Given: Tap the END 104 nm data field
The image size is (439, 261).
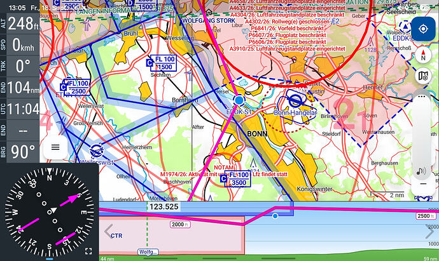Looking at the screenshot, I should (x=20, y=88).
